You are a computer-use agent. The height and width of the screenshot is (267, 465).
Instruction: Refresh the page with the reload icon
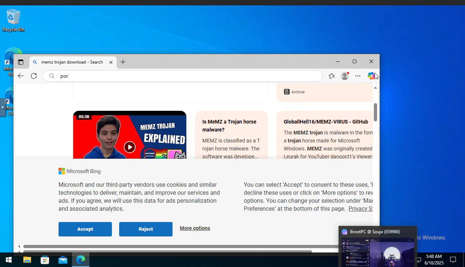click(x=34, y=76)
